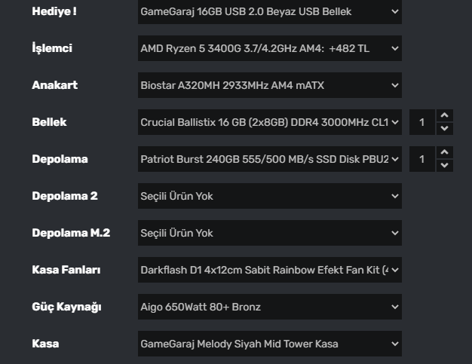Click the chevron arrow on Anakart dropdown

click(394, 86)
